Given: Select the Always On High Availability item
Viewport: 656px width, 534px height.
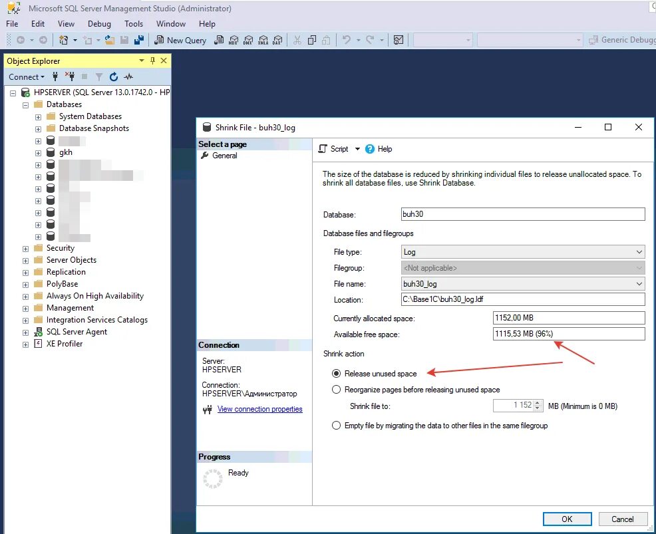Looking at the screenshot, I should [95, 296].
